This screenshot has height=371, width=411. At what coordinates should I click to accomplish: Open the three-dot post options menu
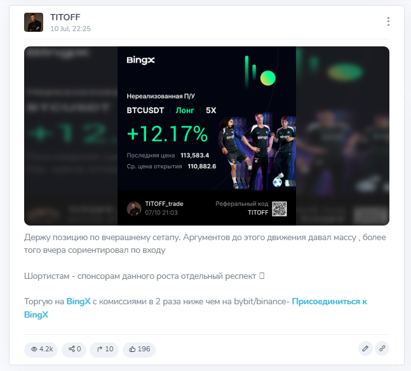pyautogui.click(x=388, y=22)
